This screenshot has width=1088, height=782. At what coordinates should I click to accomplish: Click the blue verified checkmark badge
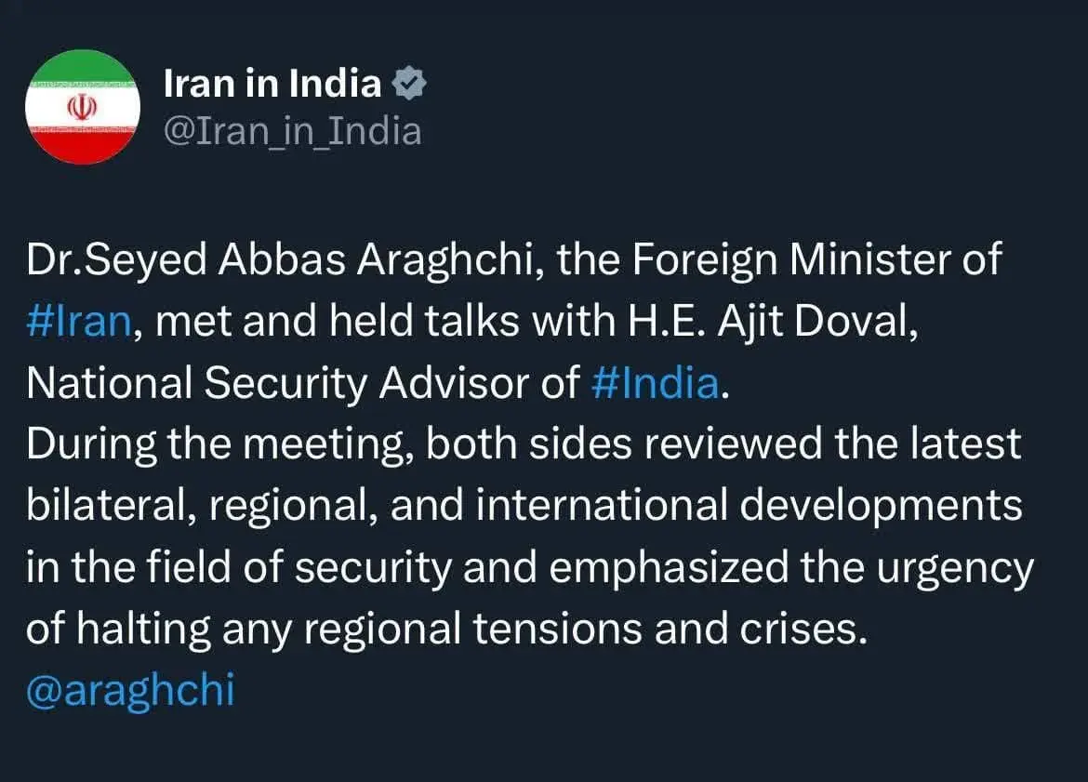coord(409,84)
